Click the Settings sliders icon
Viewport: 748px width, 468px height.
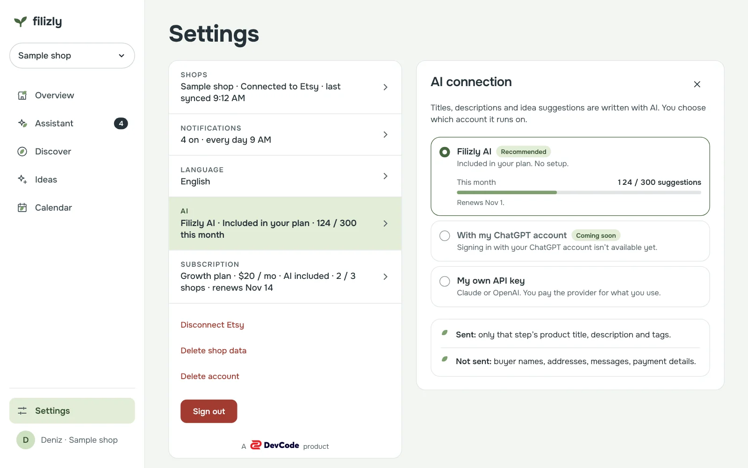click(x=22, y=411)
